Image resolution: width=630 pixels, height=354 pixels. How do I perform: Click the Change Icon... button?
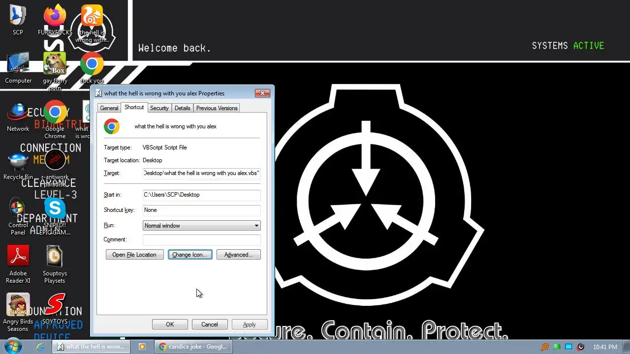(190, 255)
